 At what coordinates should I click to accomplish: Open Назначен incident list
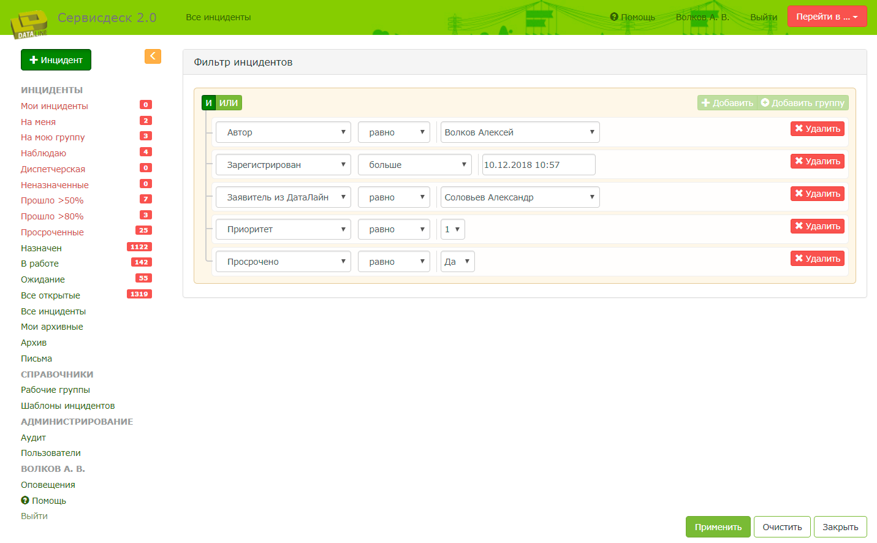pos(41,248)
